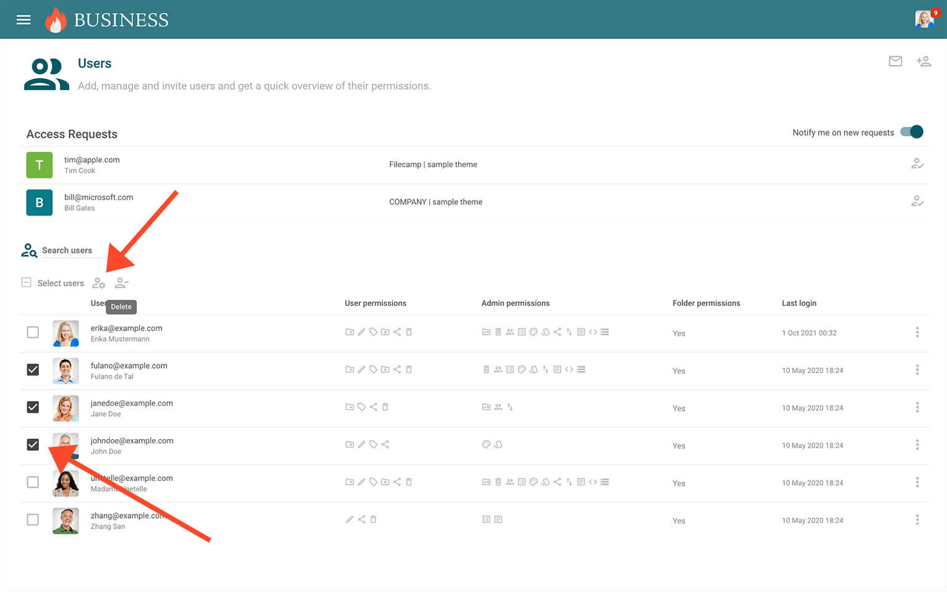Viewport: 947px width, 592px height.
Task: Open three-dot menu for John Doe
Action: click(917, 445)
